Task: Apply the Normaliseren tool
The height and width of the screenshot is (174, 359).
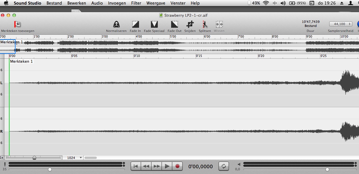Action: tap(116, 24)
